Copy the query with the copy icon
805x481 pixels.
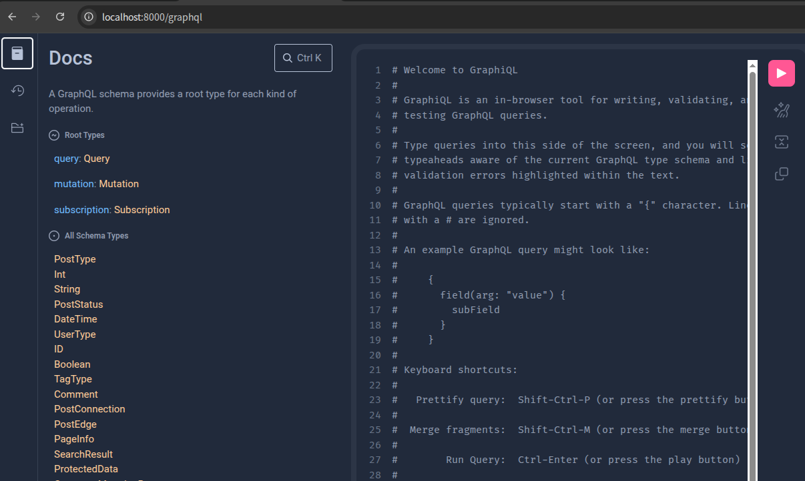click(x=781, y=174)
